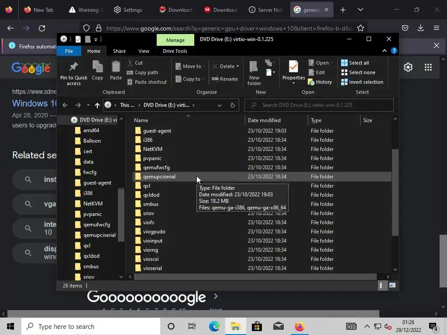447x335 pixels.
Task: Select the Manage contextual tab
Action: pyautogui.click(x=175, y=40)
